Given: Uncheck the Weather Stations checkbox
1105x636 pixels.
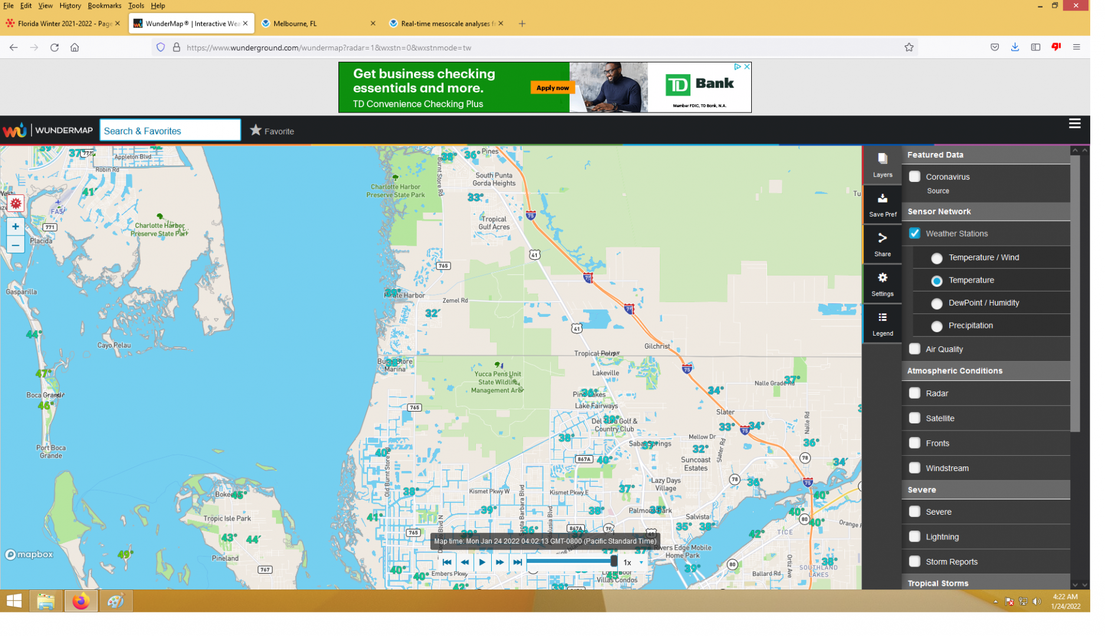Looking at the screenshot, I should 927,236.
